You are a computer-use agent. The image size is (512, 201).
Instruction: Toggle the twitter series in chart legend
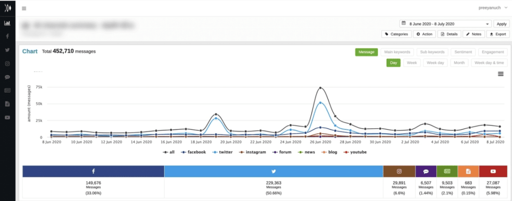(x=224, y=151)
